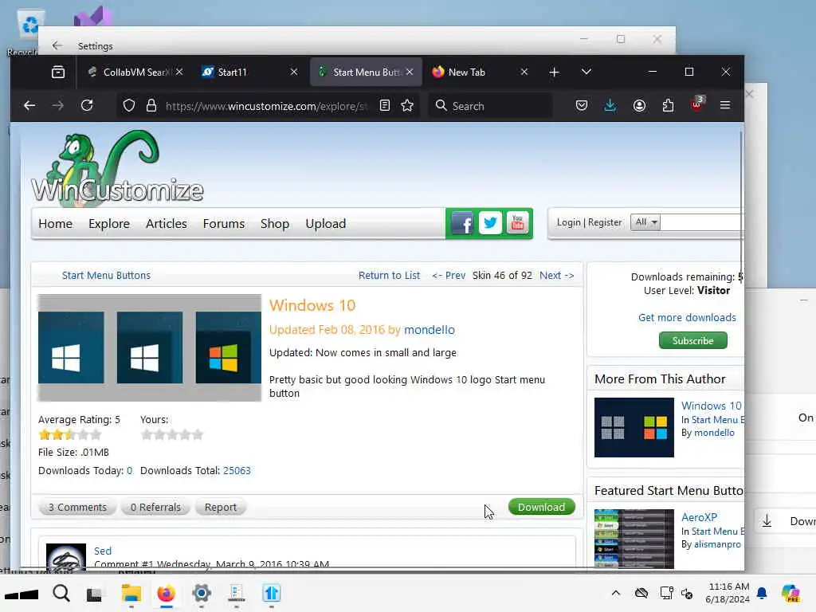Click Login link
Image resolution: width=816 pixels, height=612 pixels.
point(568,222)
